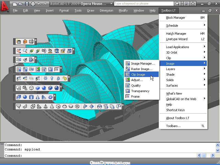Click the Print icon in title bar
The image size is (220, 165).
pos(33,4)
